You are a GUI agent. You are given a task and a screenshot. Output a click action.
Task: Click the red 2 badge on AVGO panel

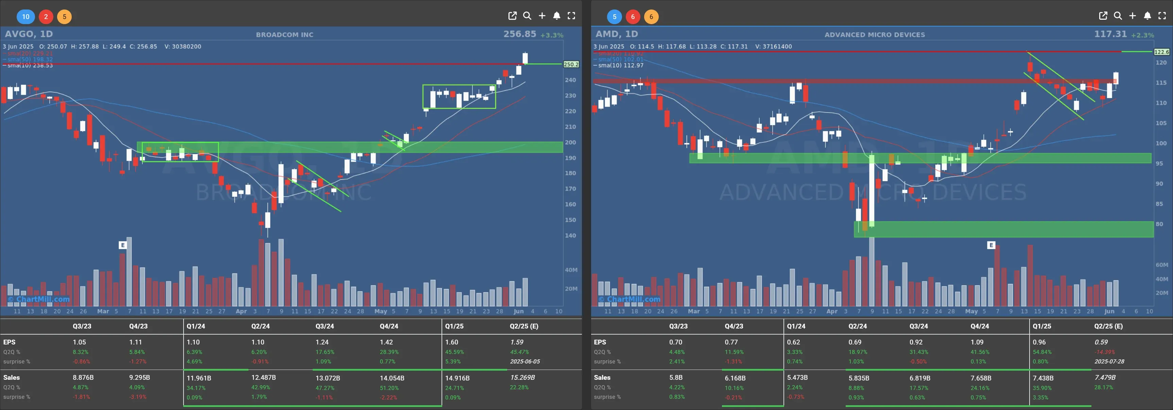(46, 17)
